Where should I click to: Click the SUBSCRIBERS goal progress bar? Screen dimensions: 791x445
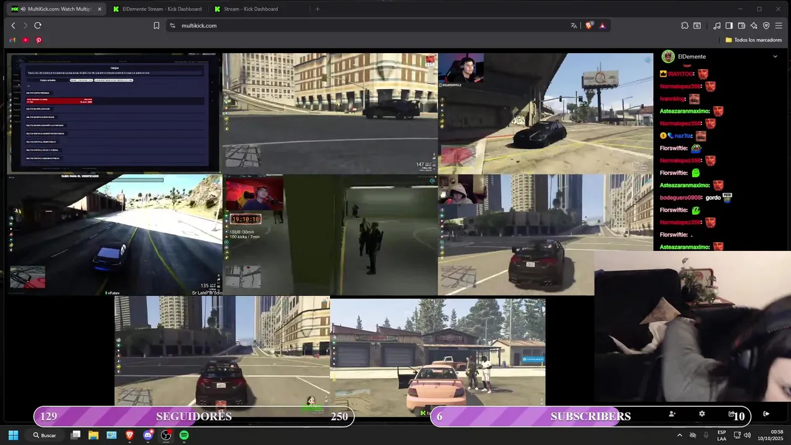[590, 417]
